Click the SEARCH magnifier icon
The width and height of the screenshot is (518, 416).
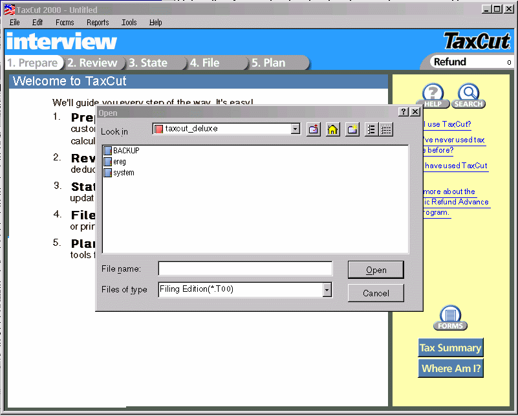pos(468,96)
